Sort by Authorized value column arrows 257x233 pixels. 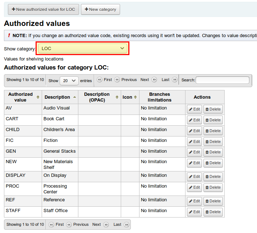click(38, 97)
